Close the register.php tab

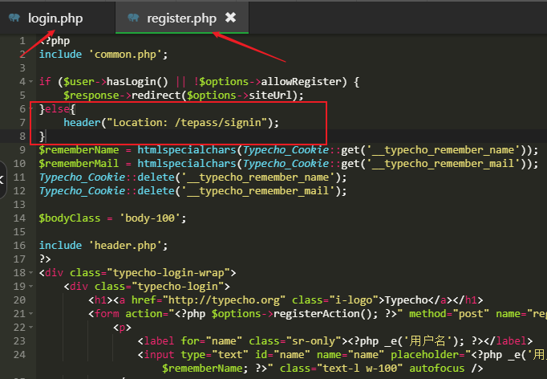(x=231, y=18)
